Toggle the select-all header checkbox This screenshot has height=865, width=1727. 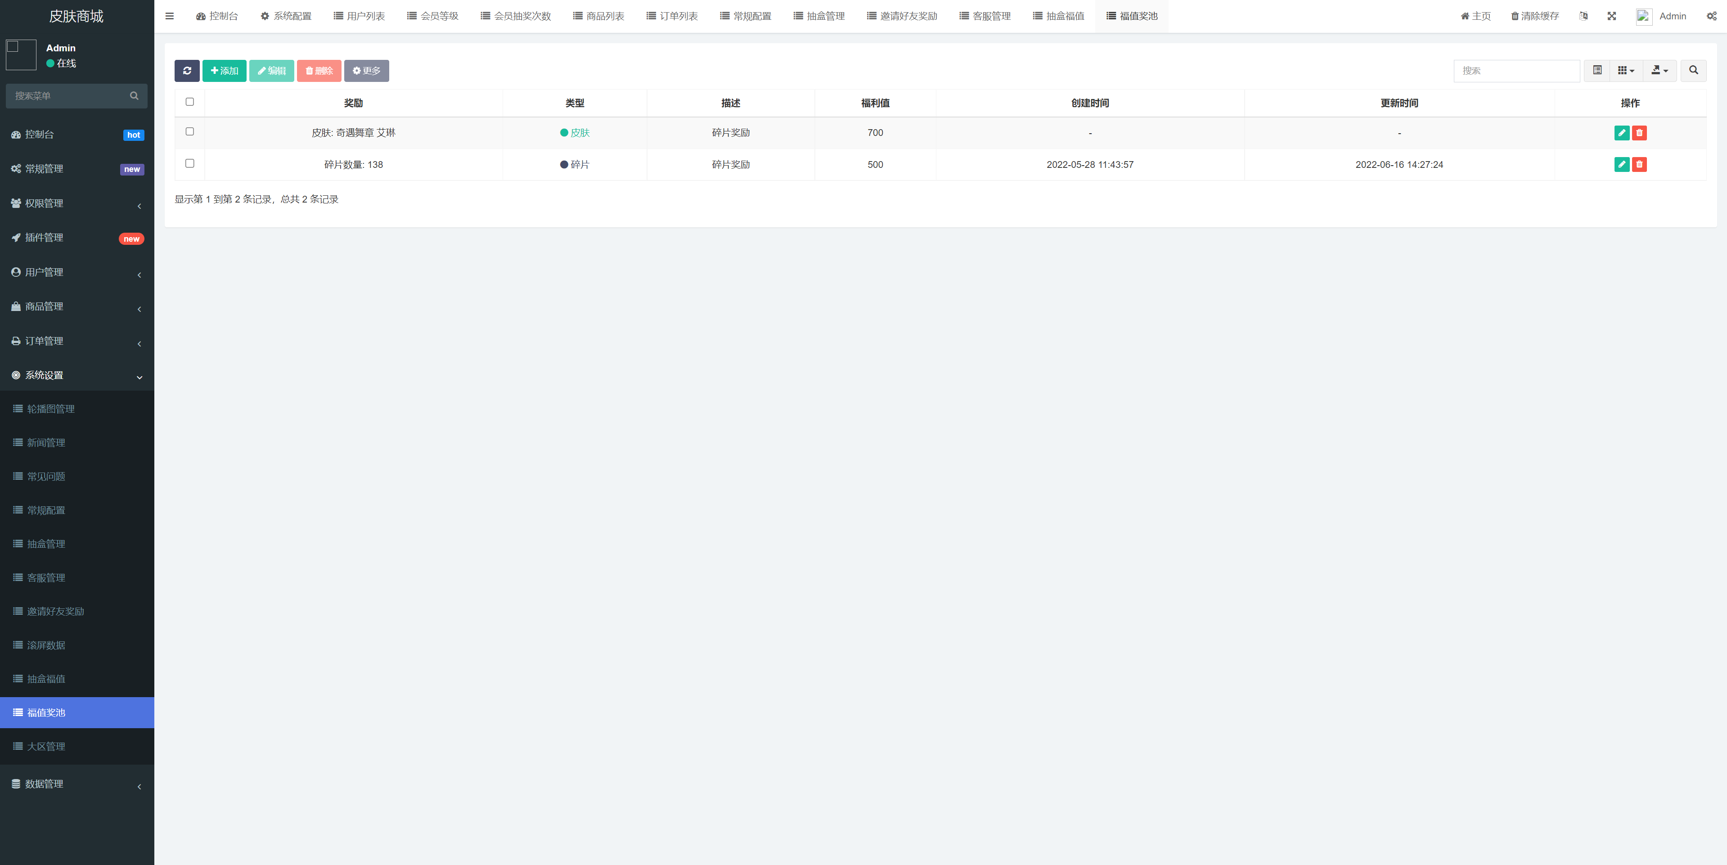(190, 102)
